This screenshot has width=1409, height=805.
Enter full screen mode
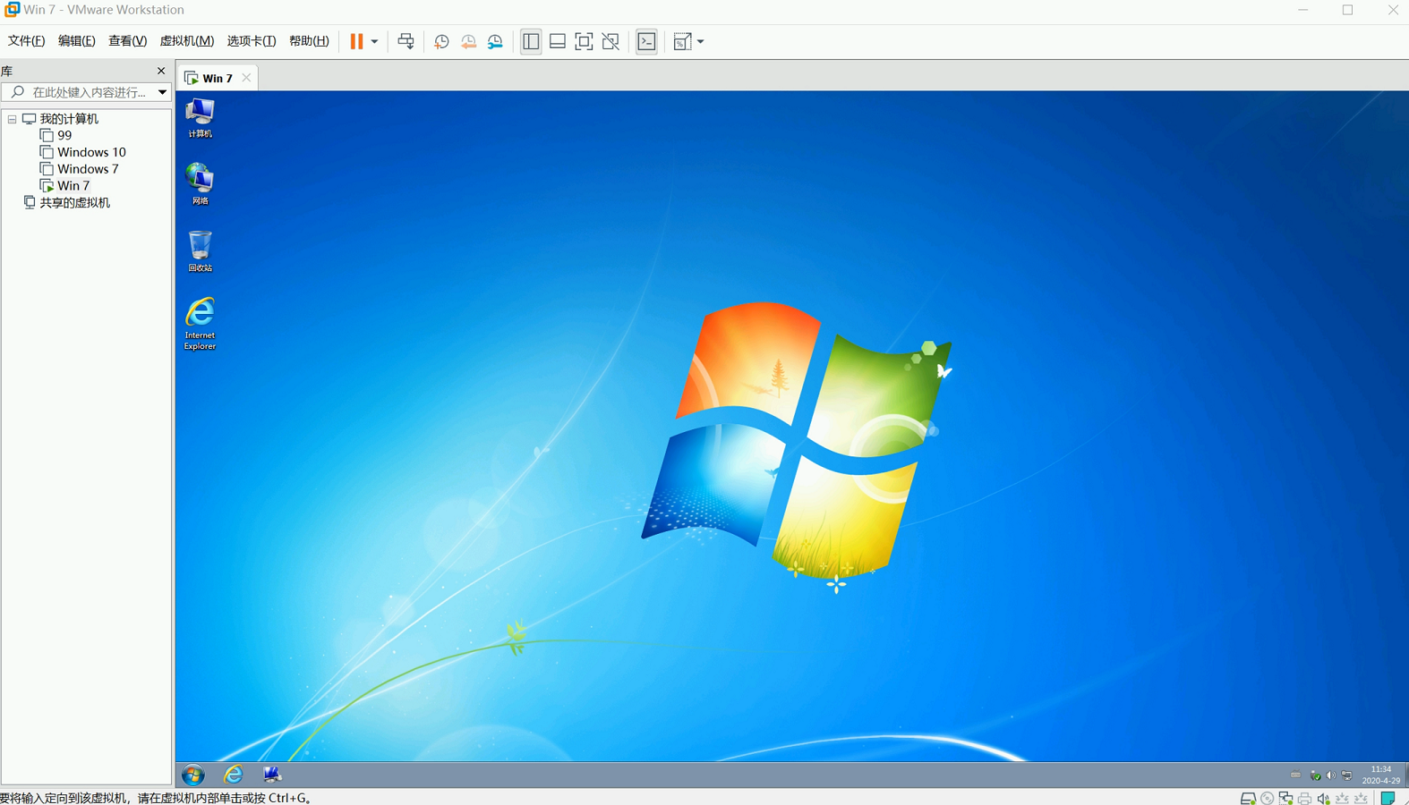click(584, 41)
